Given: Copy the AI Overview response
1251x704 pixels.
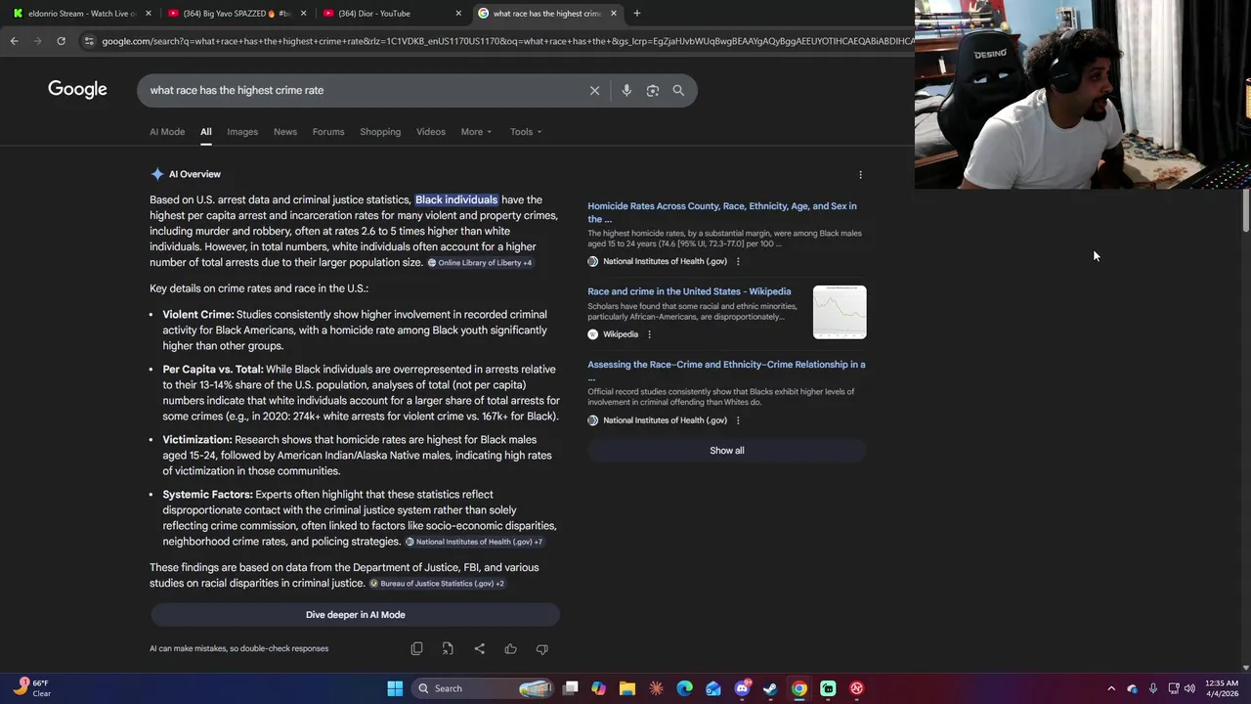Looking at the screenshot, I should pos(416,648).
